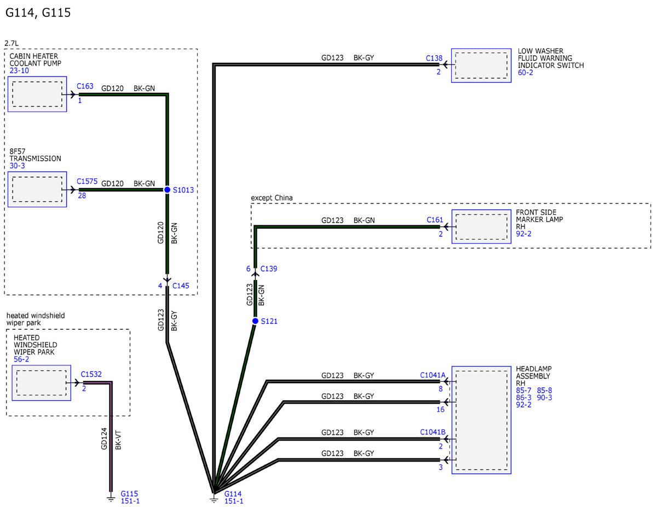Click connector label C1041A
The image size is (657, 507).
pos(433,375)
